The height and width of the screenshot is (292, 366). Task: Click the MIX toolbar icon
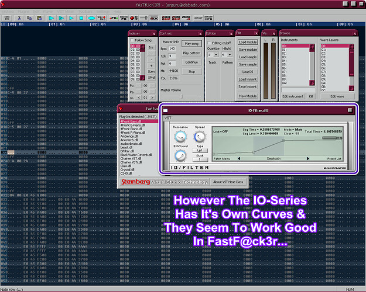154,18
